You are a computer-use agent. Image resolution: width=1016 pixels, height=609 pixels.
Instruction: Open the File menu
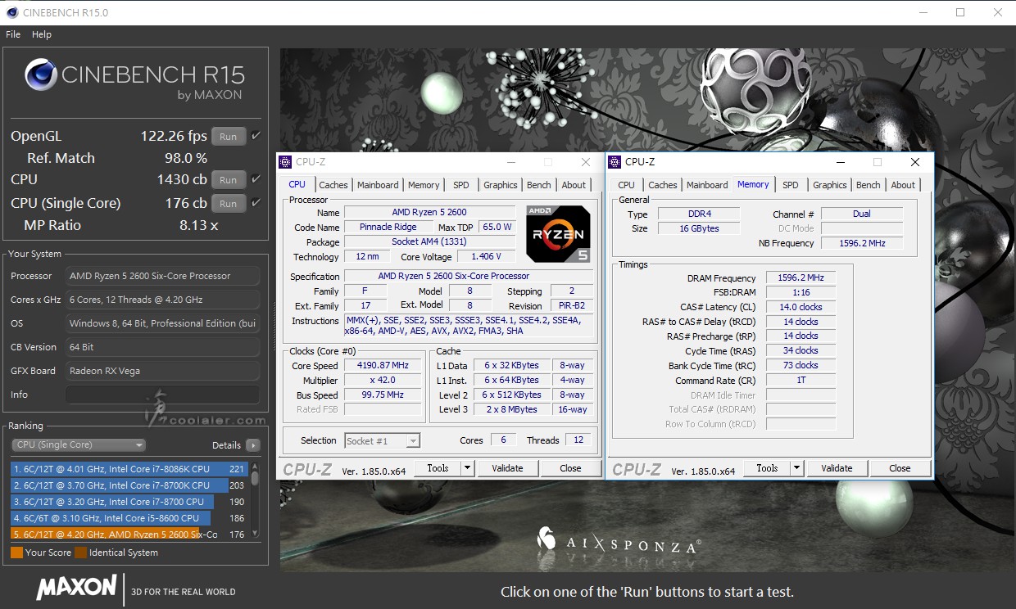[13, 34]
